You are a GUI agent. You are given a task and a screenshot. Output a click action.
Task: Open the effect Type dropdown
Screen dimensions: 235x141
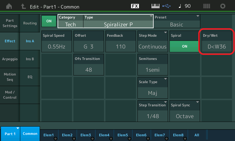pos(118,21)
